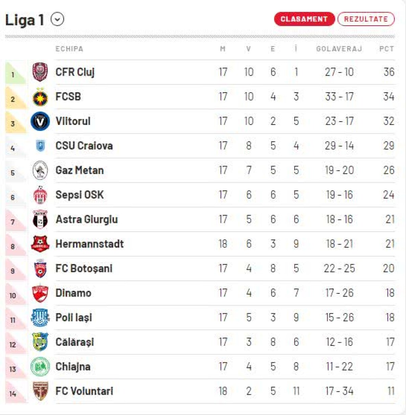Image resolution: width=406 pixels, height=415 pixels.
Task: Open the FC Voluntari team page
Action: 85,391
